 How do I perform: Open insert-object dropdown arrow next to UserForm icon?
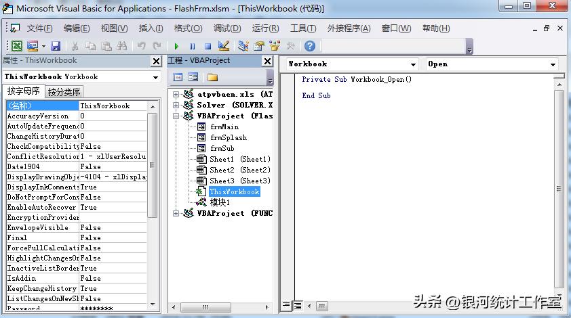tap(43, 46)
